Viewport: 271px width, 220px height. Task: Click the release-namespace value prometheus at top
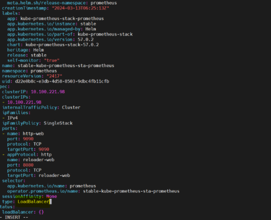[104, 3]
